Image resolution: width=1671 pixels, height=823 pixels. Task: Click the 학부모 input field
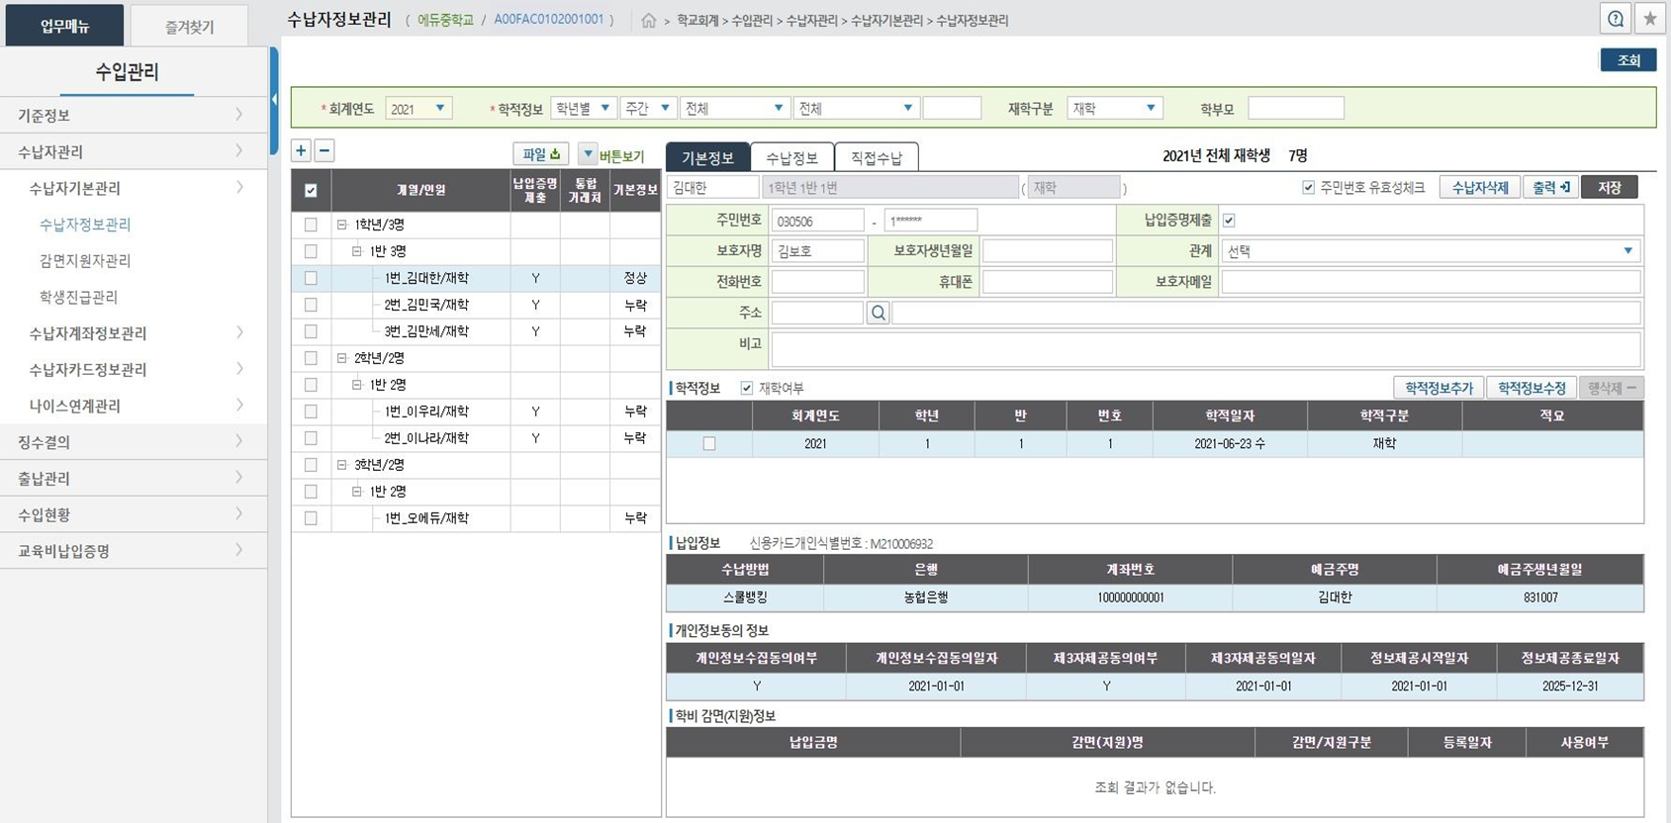coord(1296,108)
